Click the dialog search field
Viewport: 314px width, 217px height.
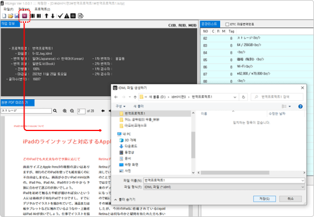(x=277, y=97)
